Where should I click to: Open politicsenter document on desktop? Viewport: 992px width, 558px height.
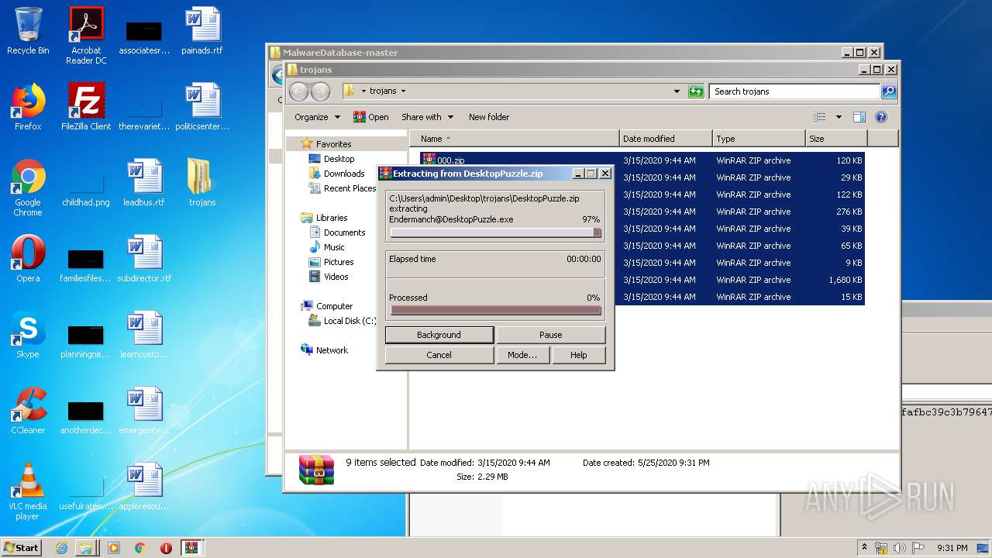coord(202,107)
